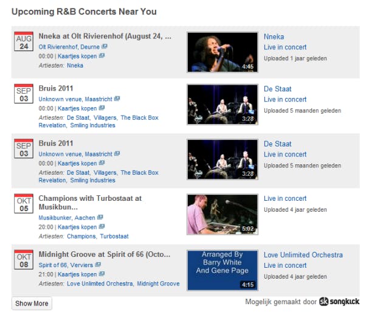This screenshot has height=317, width=372.
Task: Click external link icon beside Olt Rivierenhof, Deurne
Action: click(105, 46)
